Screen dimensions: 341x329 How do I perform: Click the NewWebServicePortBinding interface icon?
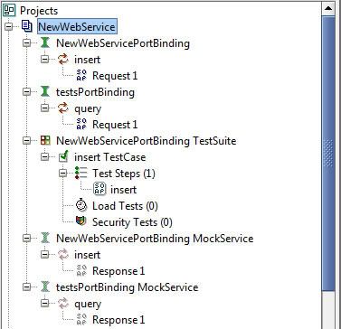pos(45,42)
